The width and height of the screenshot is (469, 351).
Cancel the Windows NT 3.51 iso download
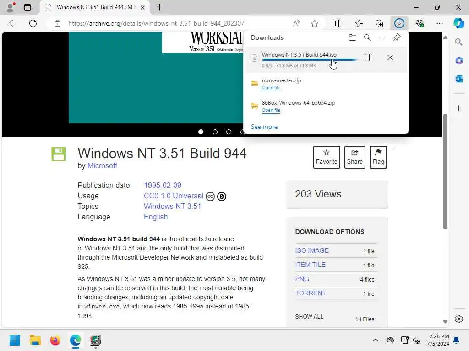pos(390,58)
